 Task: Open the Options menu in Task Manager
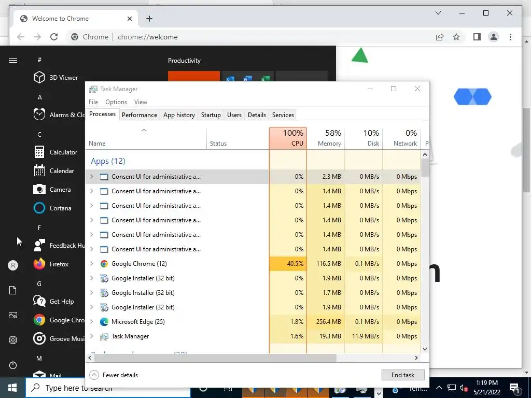pos(116,102)
